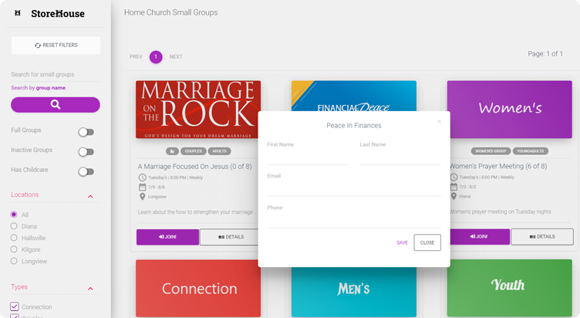The width and height of the screenshot is (580, 318).
Task: Click the Youth green group thumbnail
Action: pos(510,288)
